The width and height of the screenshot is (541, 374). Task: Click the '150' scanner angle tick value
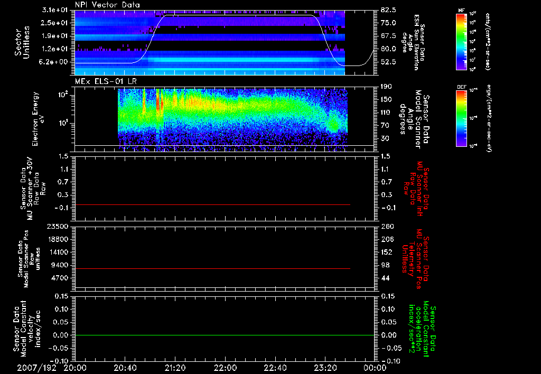pyautogui.click(x=386, y=99)
